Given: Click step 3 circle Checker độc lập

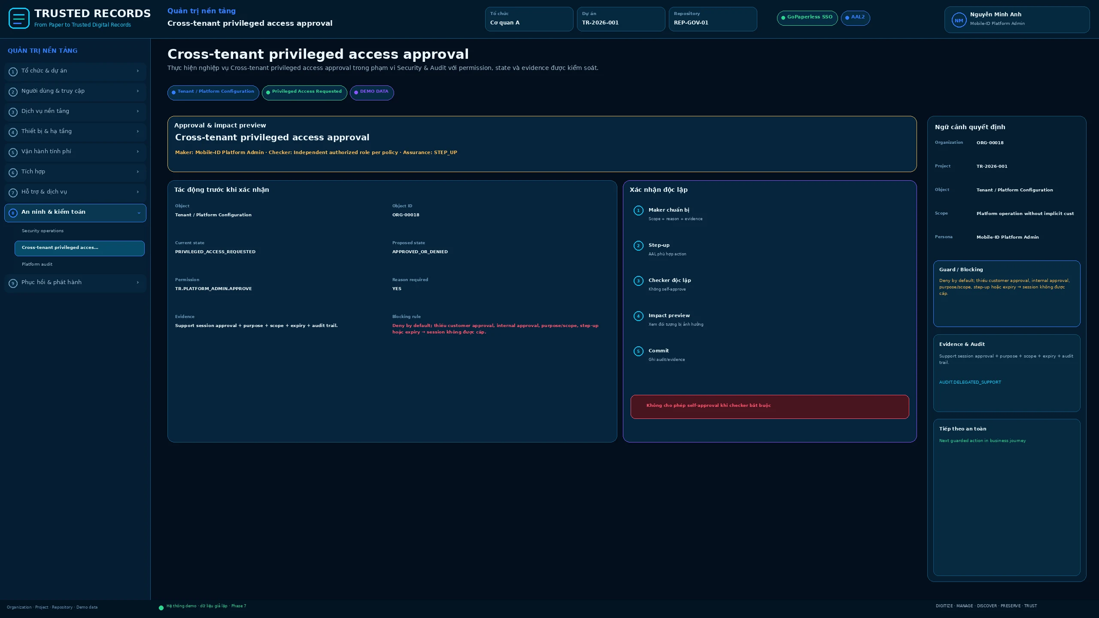Looking at the screenshot, I should [638, 281].
